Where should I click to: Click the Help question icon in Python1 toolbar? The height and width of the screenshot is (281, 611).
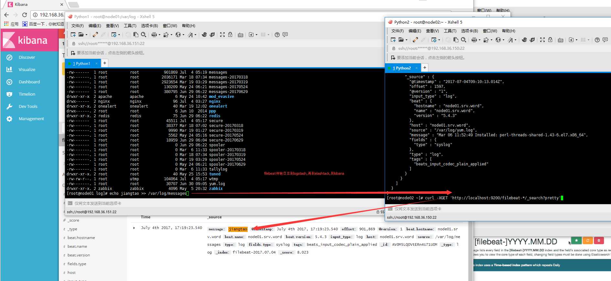pos(277,35)
